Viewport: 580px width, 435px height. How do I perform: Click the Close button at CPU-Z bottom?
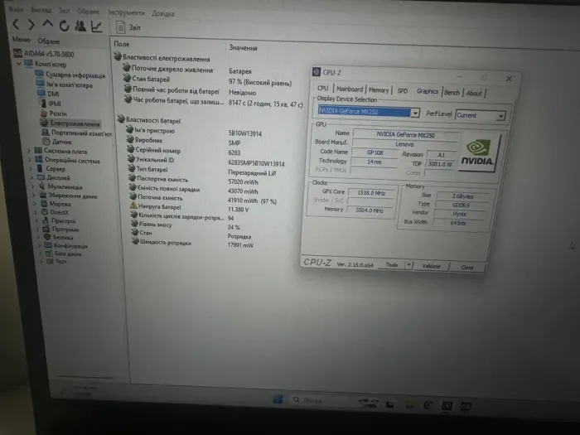pyautogui.click(x=467, y=267)
